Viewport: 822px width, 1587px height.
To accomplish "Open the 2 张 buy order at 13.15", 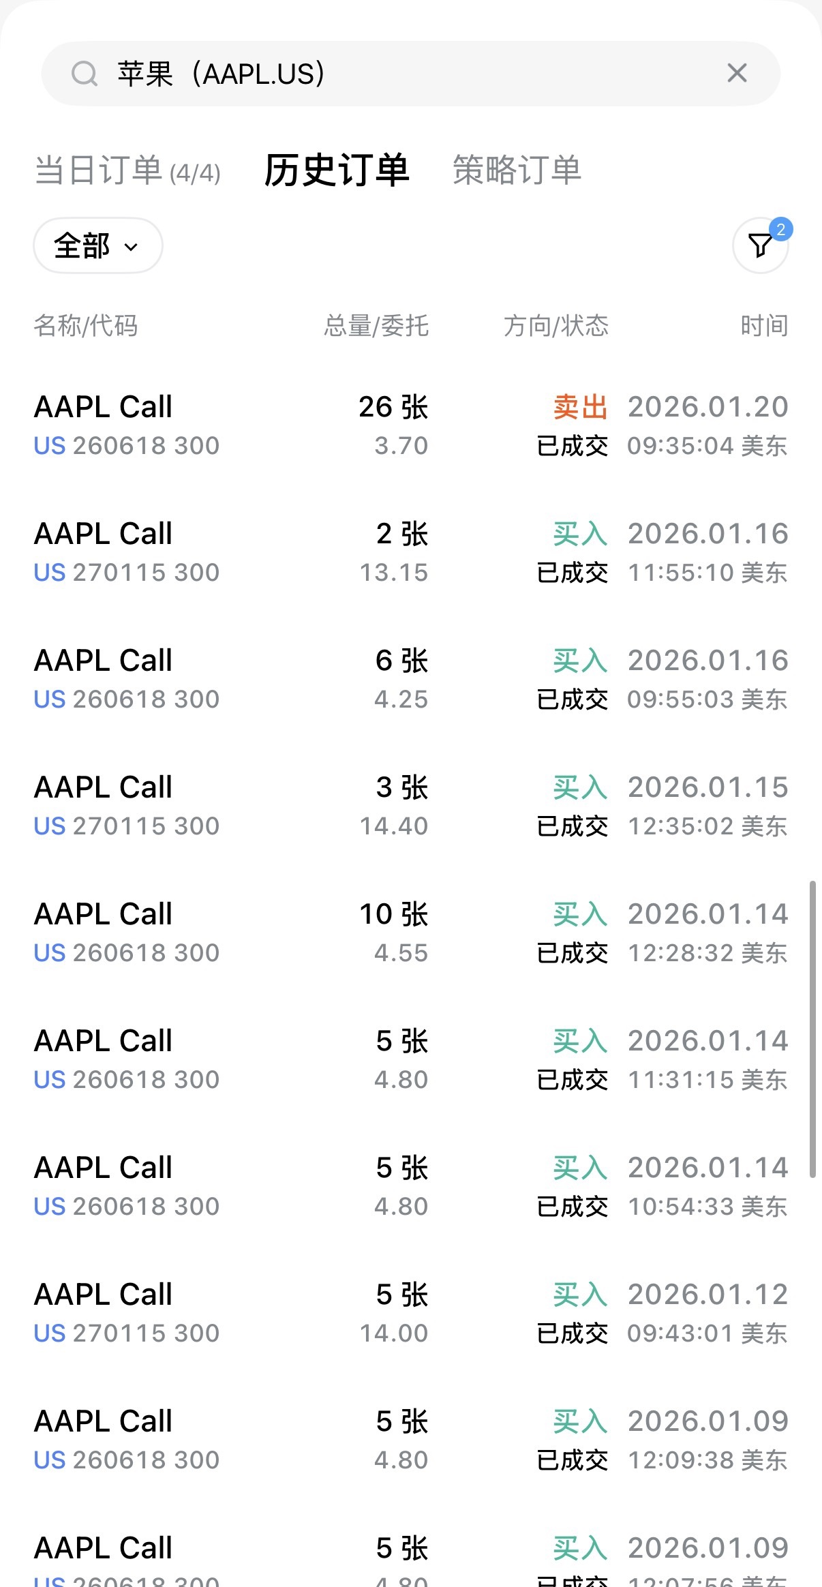I will [410, 552].
